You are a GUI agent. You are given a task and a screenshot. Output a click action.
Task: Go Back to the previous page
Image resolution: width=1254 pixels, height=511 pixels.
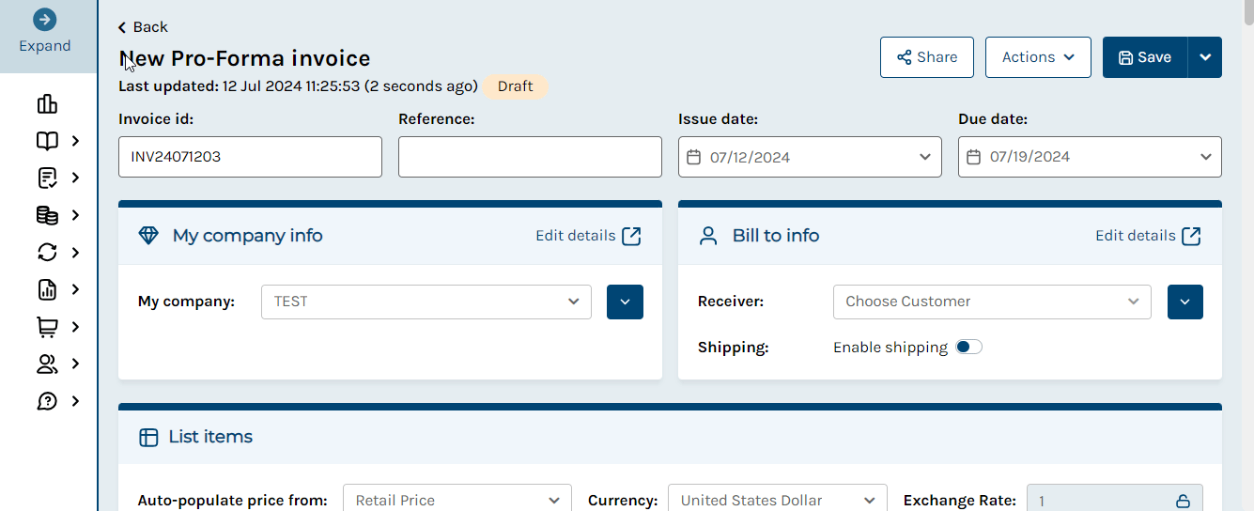[143, 27]
